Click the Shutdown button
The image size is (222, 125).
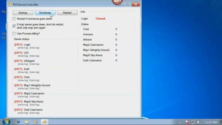(x=45, y=13)
